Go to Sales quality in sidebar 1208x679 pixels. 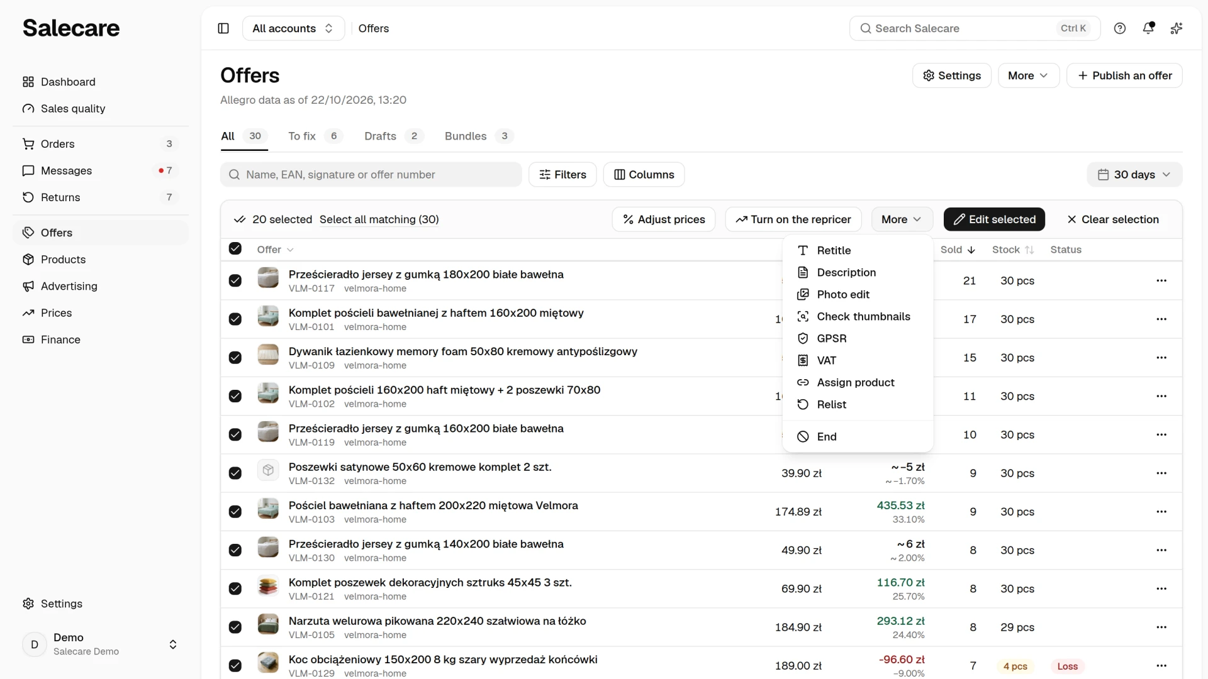pos(101,109)
